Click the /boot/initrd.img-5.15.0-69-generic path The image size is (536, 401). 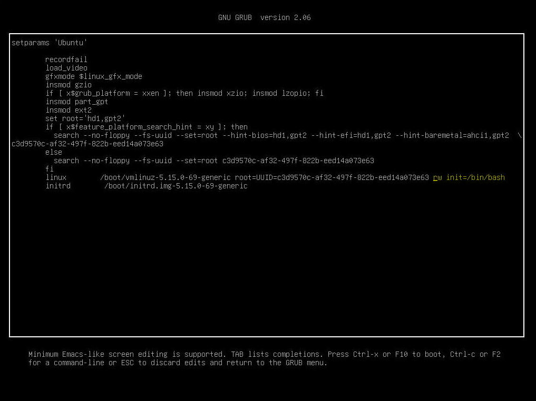(x=176, y=186)
